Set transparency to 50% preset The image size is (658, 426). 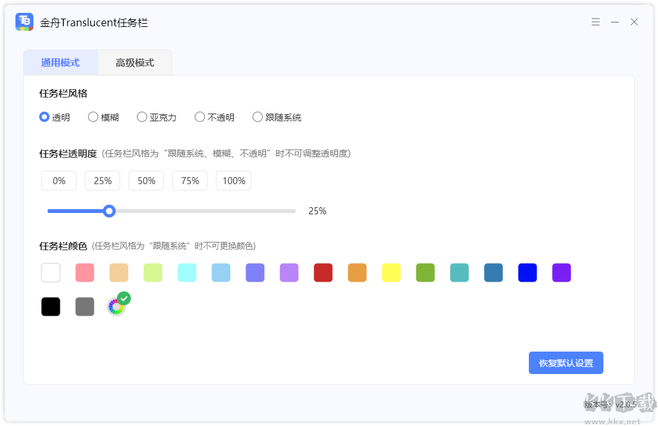[x=147, y=181]
